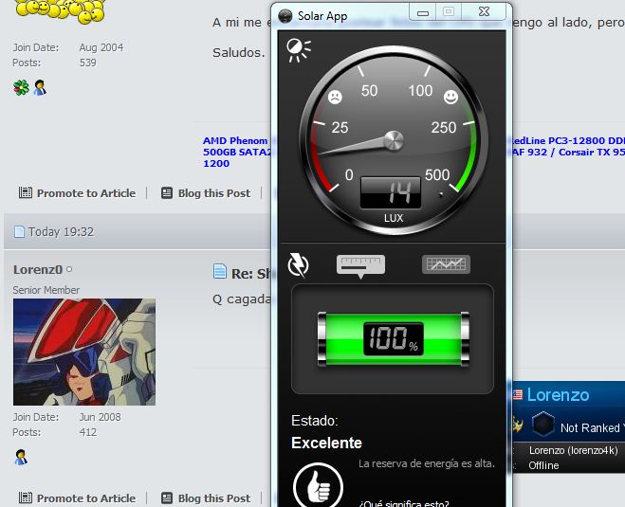Click the messenger icon under Lorenz0's posts
625x507 pixels.
coord(21,457)
